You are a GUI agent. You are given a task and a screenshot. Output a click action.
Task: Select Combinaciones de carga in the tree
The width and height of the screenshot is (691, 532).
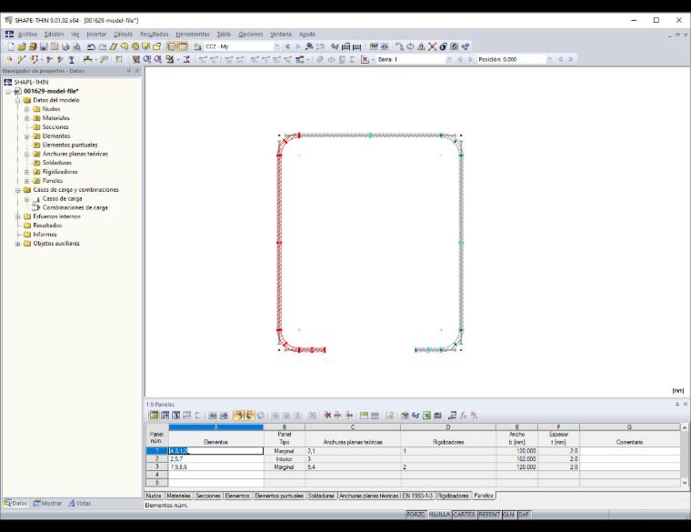[x=75, y=207]
